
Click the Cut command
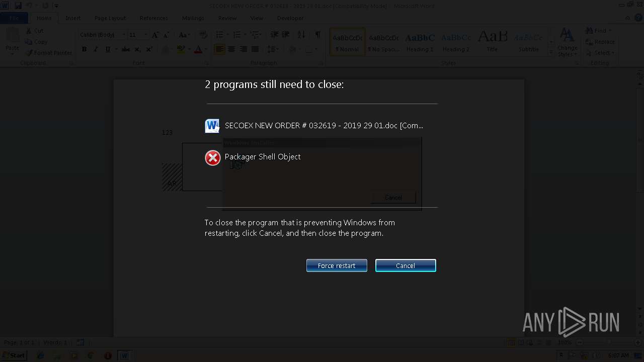[x=35, y=31]
